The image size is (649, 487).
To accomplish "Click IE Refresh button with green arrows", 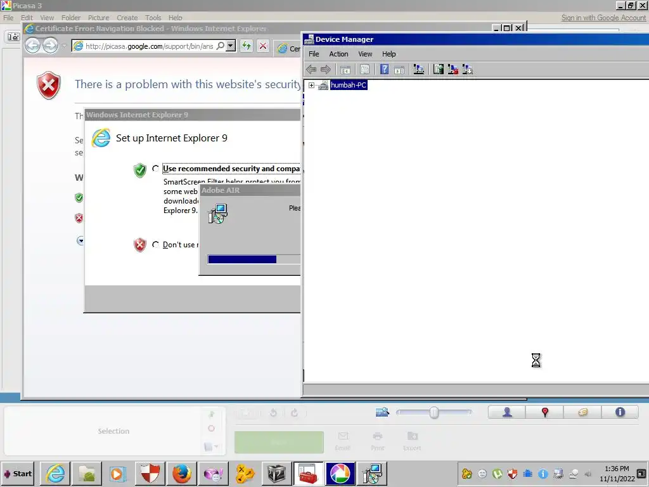I will 247,46.
